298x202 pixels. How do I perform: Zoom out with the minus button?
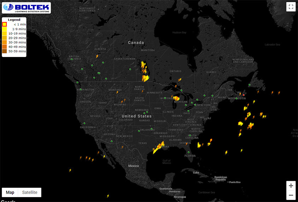click(x=291, y=195)
